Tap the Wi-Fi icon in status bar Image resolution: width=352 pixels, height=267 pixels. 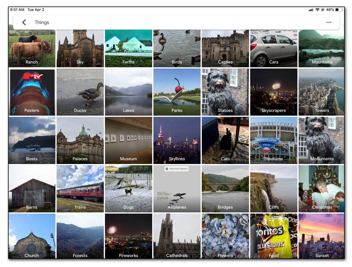[318, 10]
